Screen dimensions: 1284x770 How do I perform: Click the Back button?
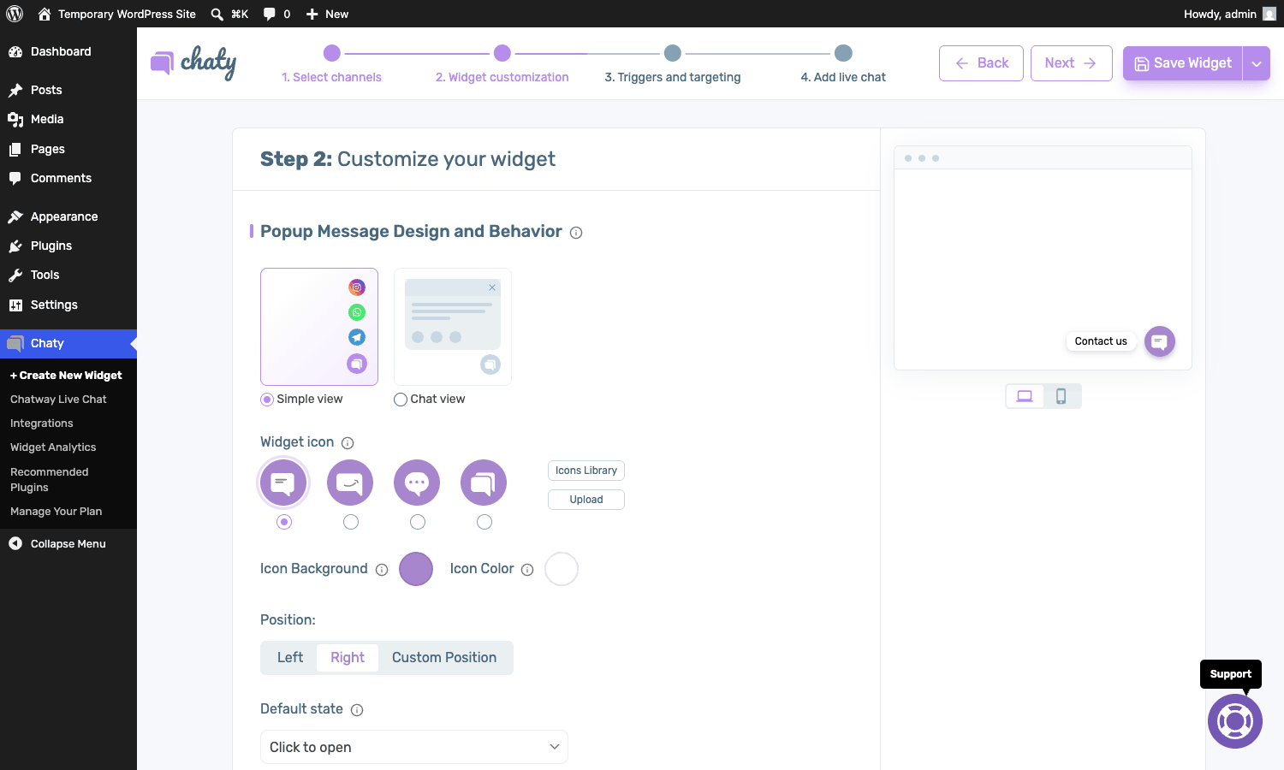981,63
